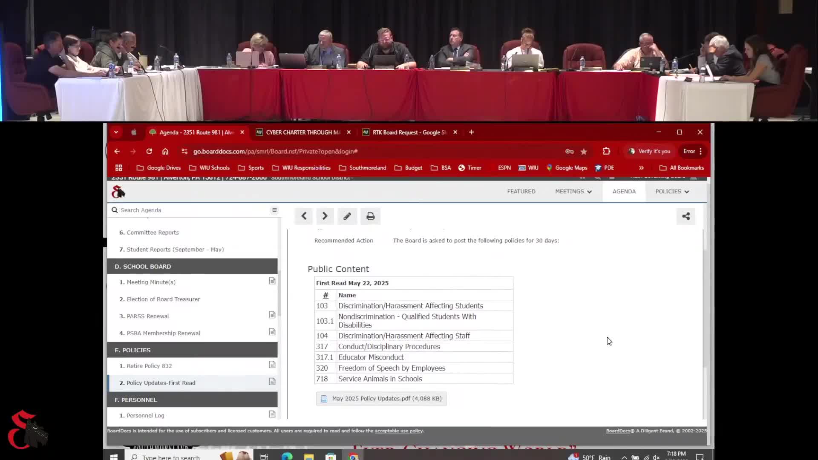Viewport: 818px width, 460px height.
Task: Click the Search Agenda input field
Action: click(192, 210)
